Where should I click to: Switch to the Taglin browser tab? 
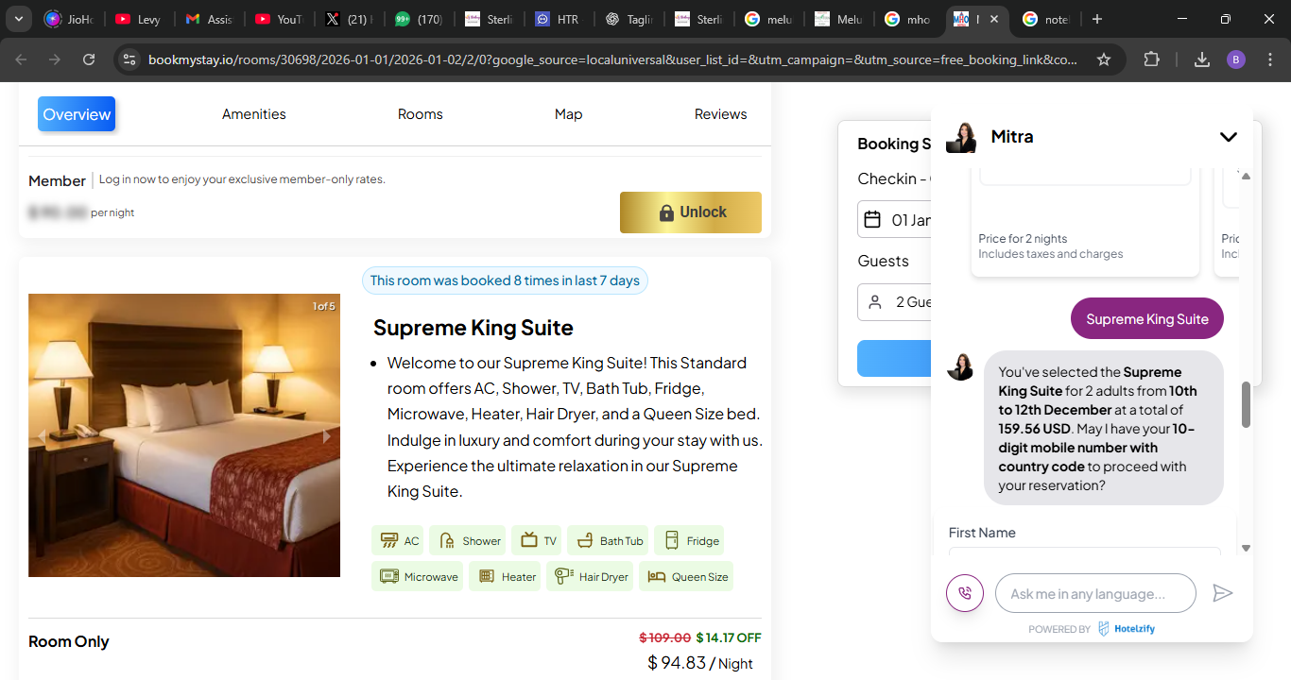click(627, 19)
